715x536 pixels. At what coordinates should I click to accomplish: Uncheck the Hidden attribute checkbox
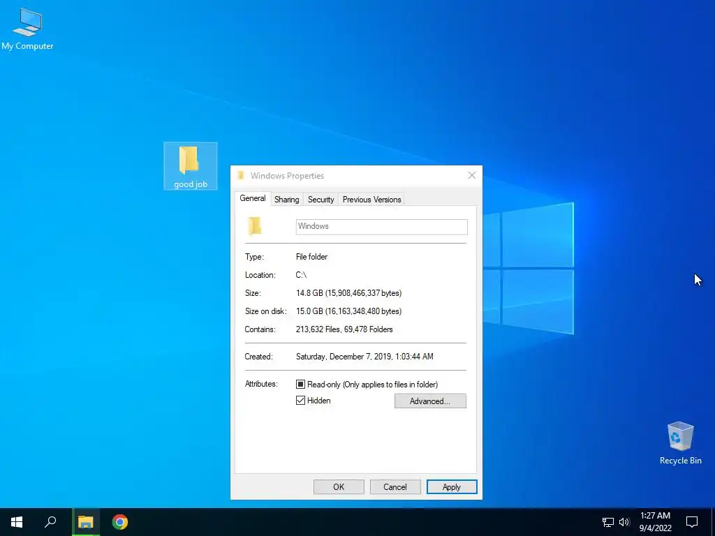click(300, 401)
